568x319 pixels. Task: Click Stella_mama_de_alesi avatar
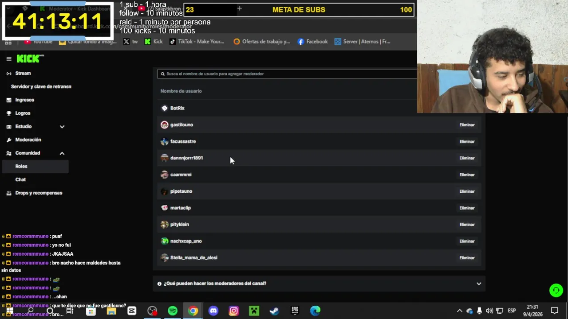point(165,258)
